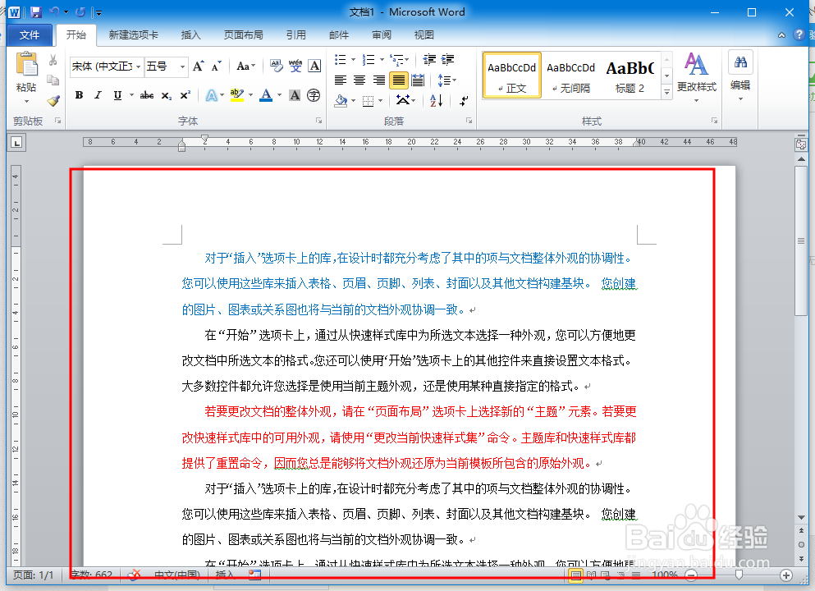
Task: Apply subscript formatting
Action: pyautogui.click(x=164, y=93)
